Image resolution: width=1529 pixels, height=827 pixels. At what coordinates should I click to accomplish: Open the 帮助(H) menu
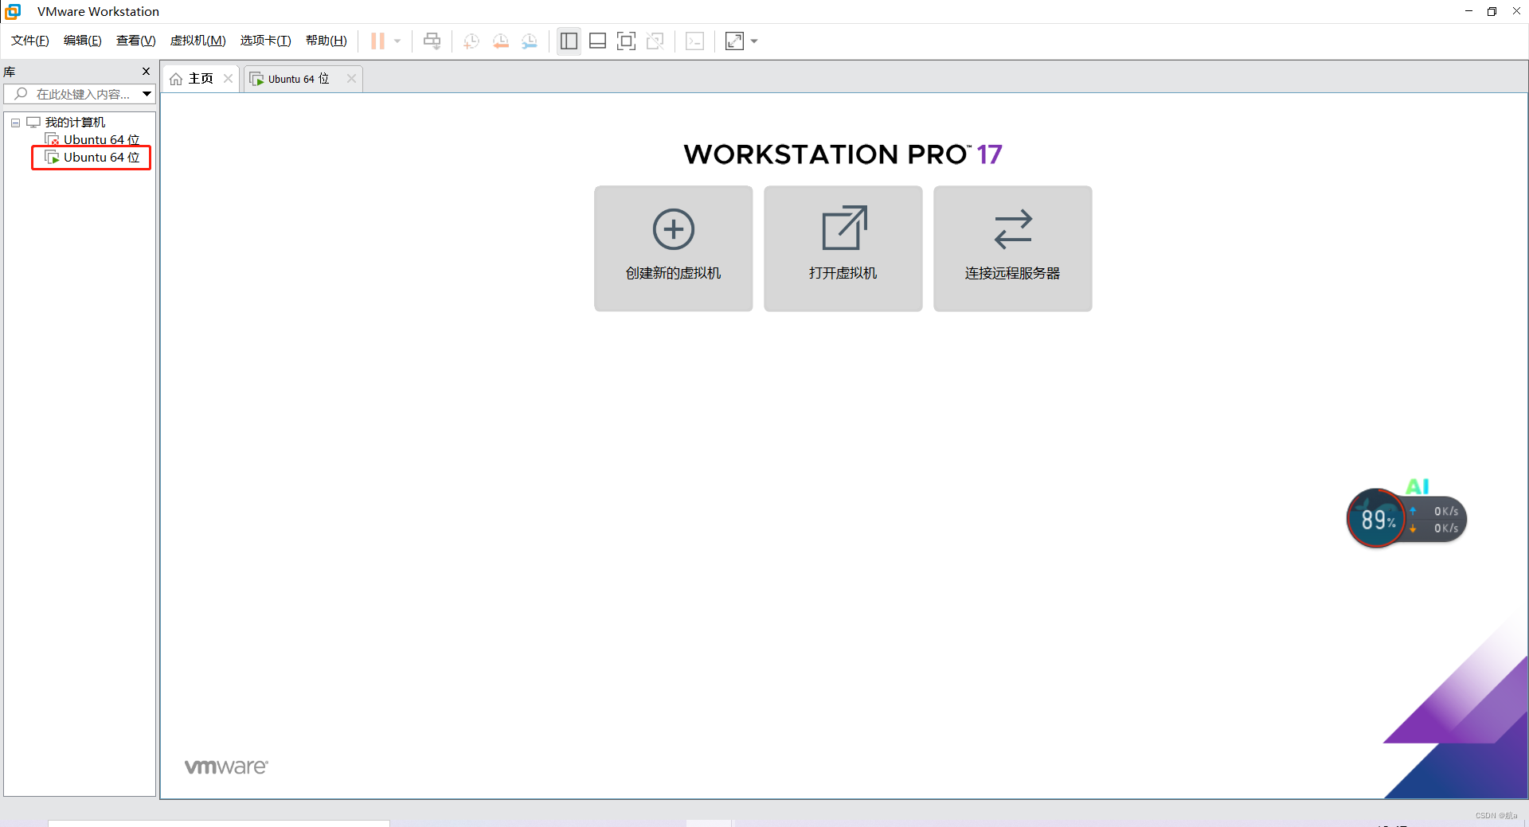coord(327,41)
